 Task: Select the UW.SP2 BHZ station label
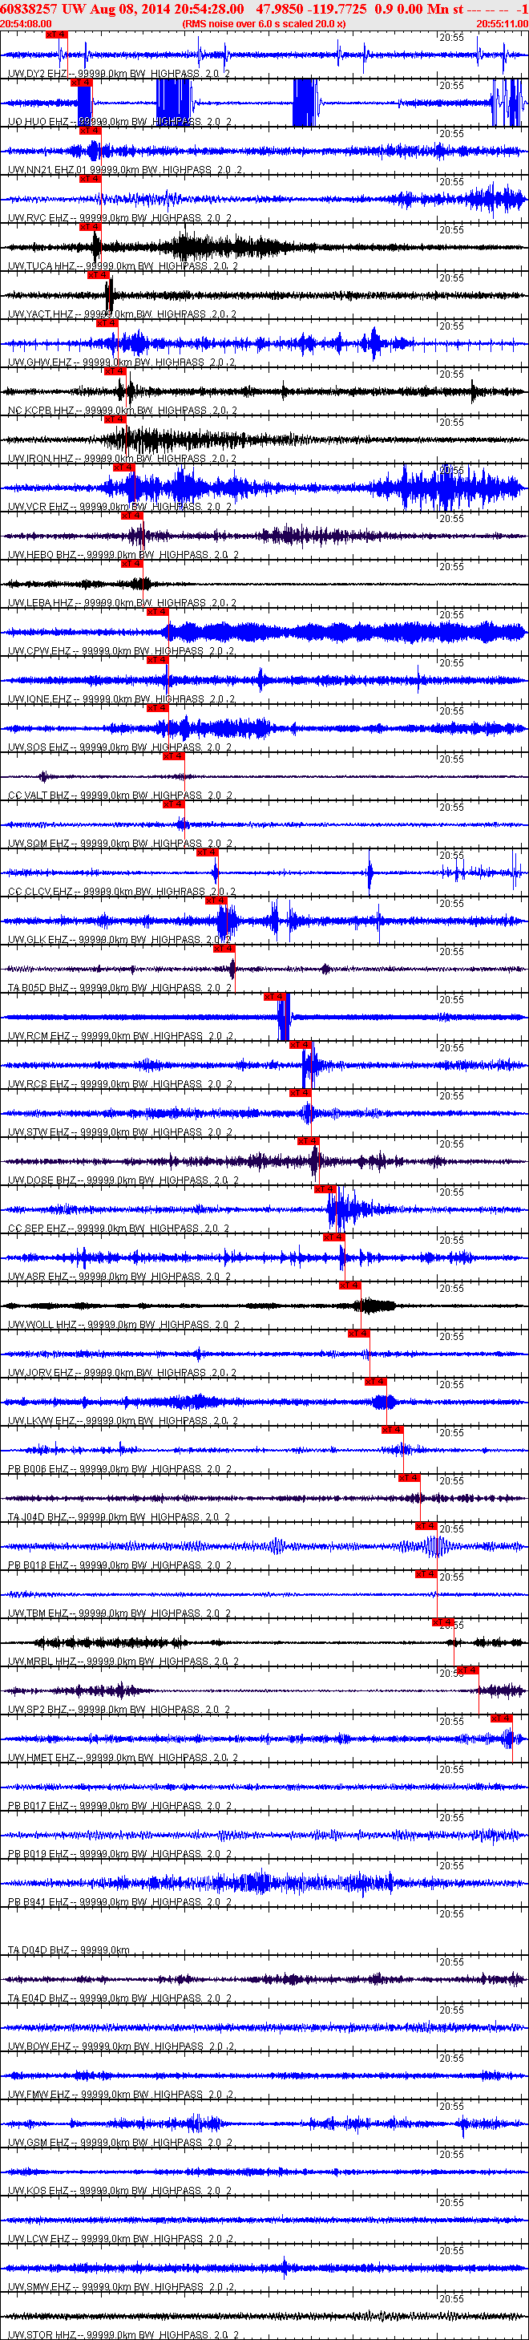(118, 1710)
